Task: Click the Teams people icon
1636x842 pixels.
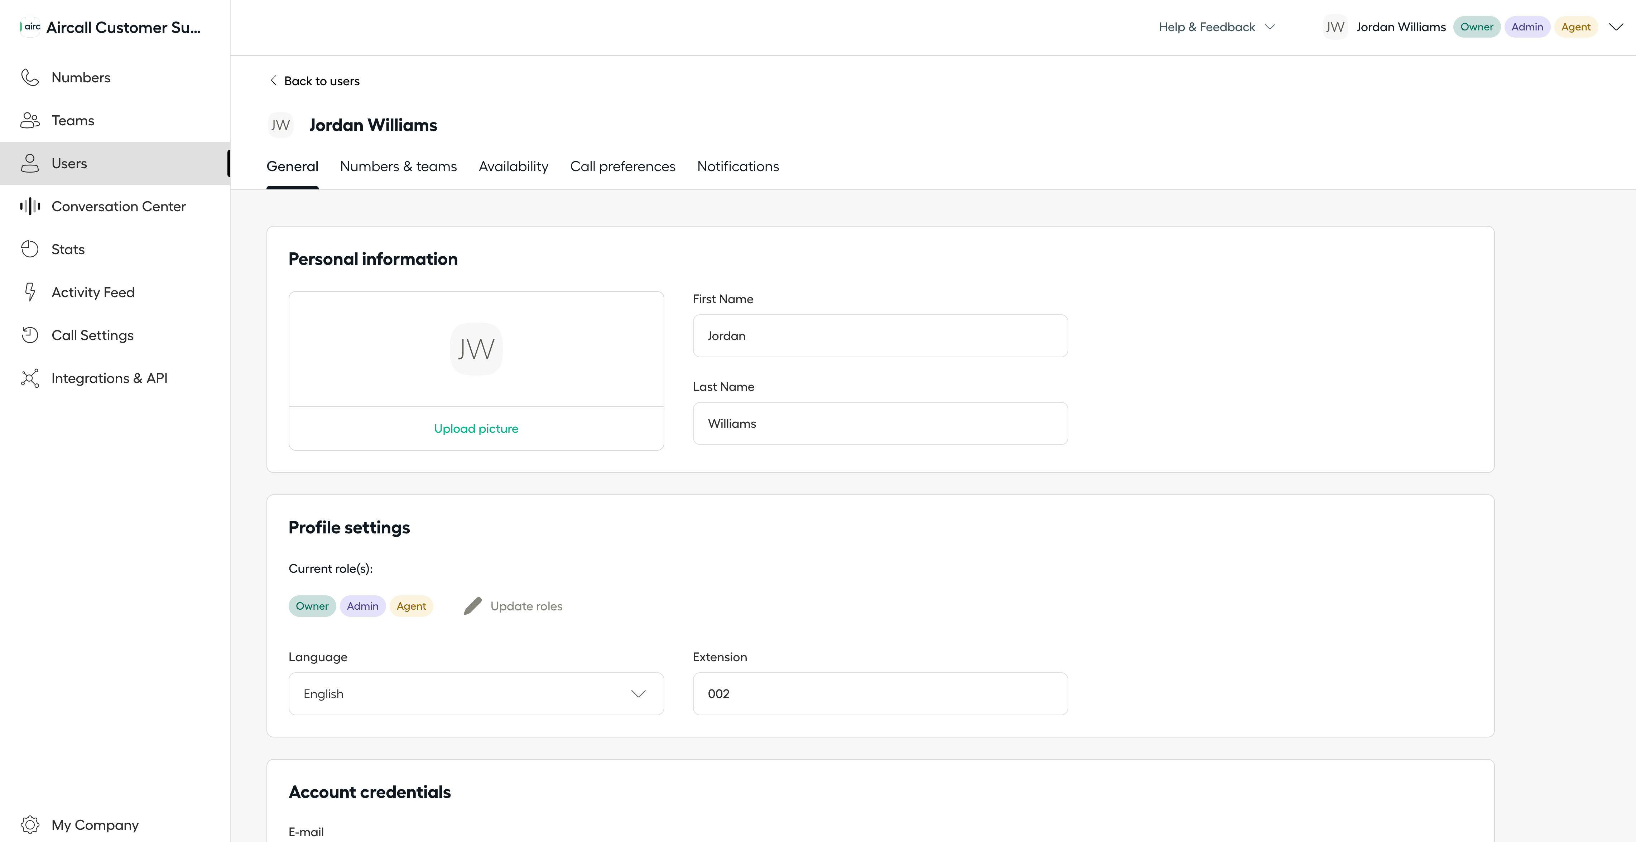Action: click(30, 121)
